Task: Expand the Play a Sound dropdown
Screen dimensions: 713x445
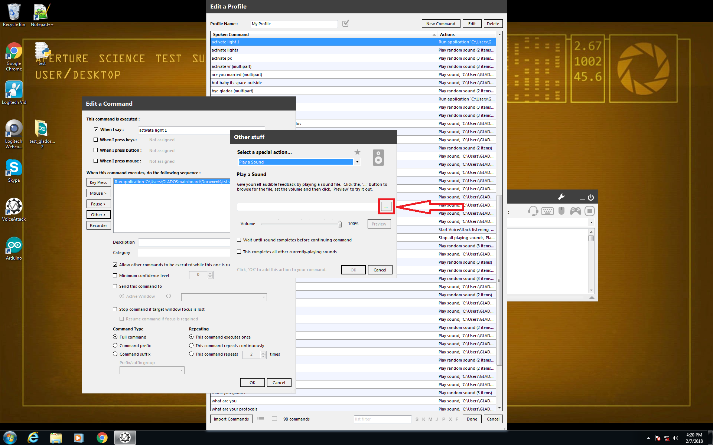Action: point(357,162)
